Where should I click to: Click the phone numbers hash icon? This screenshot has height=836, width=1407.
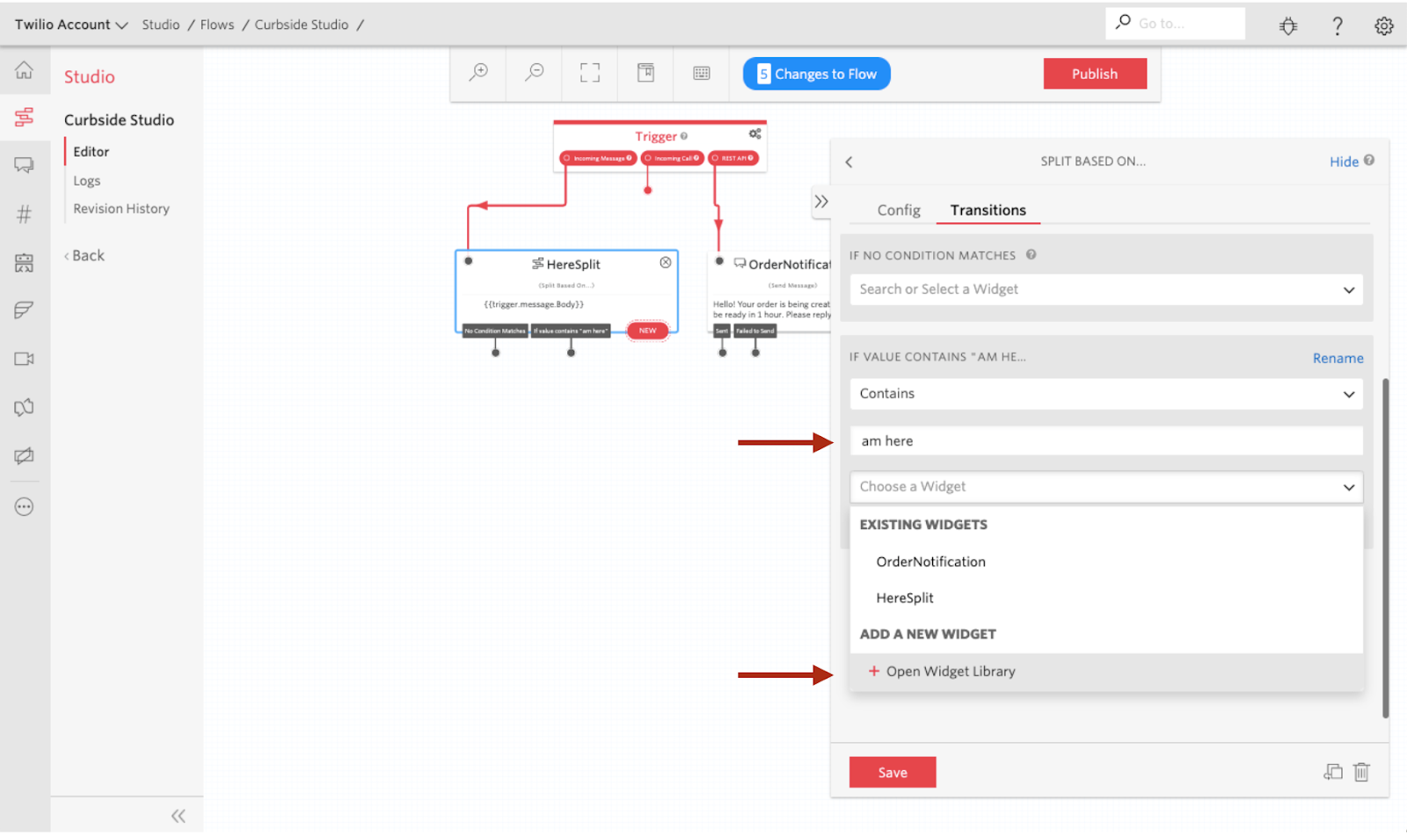24,214
